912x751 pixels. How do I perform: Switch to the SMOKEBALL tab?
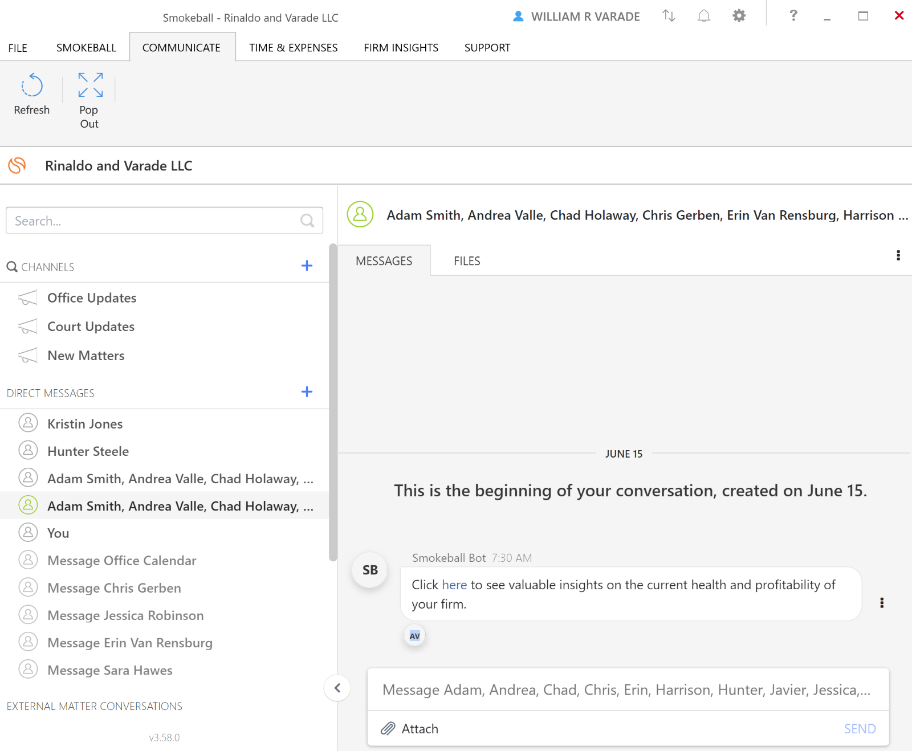(86, 47)
